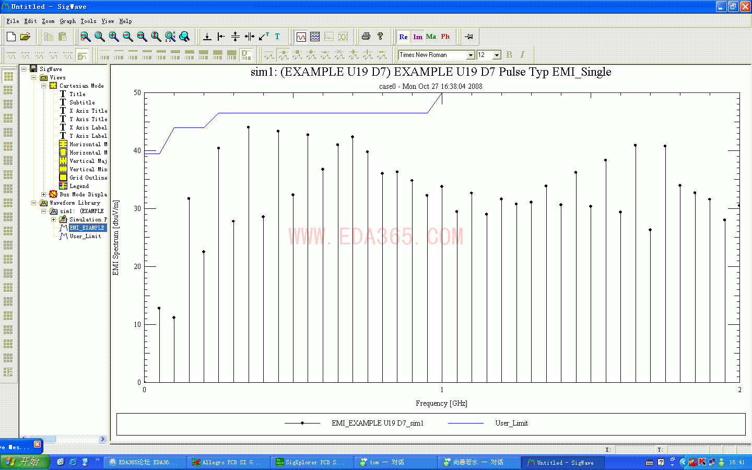
Task: Open the File menu
Action: pos(13,21)
